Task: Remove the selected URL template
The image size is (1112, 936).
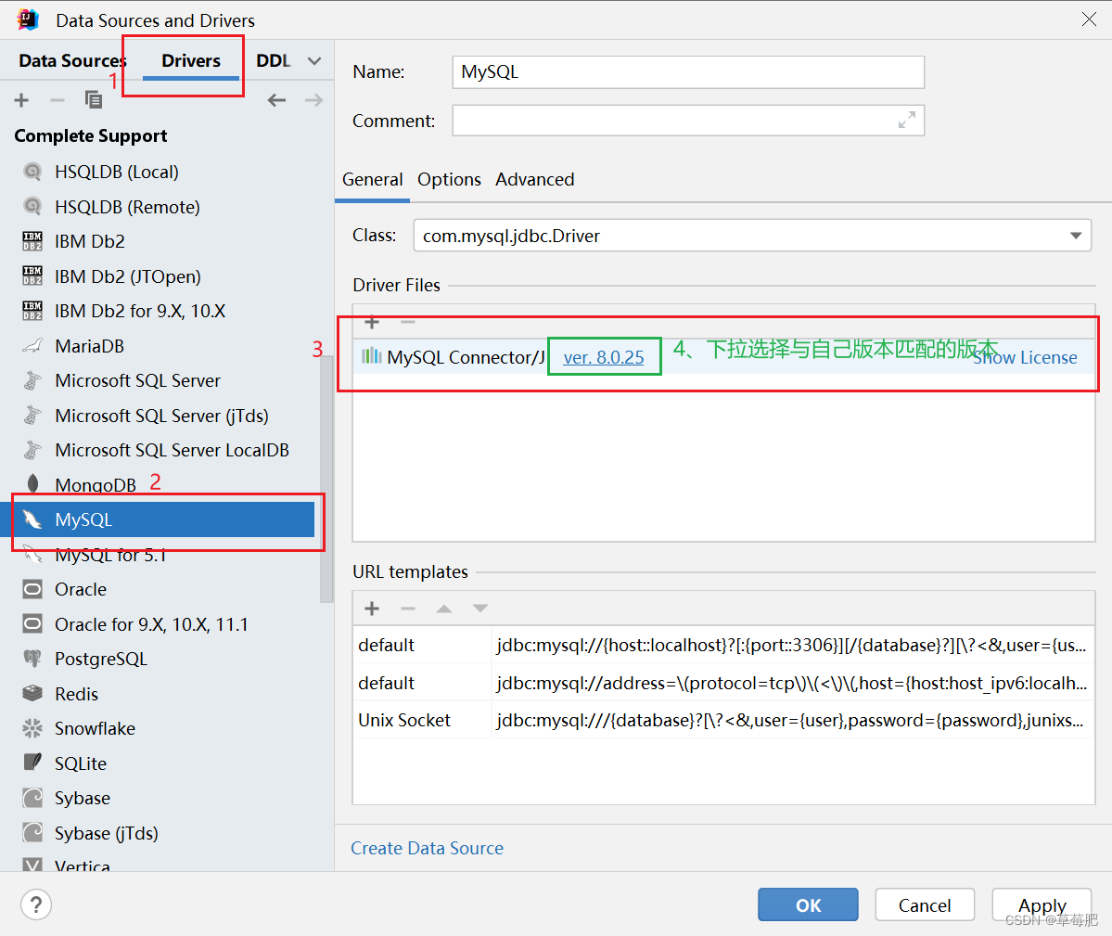Action: pos(408,609)
